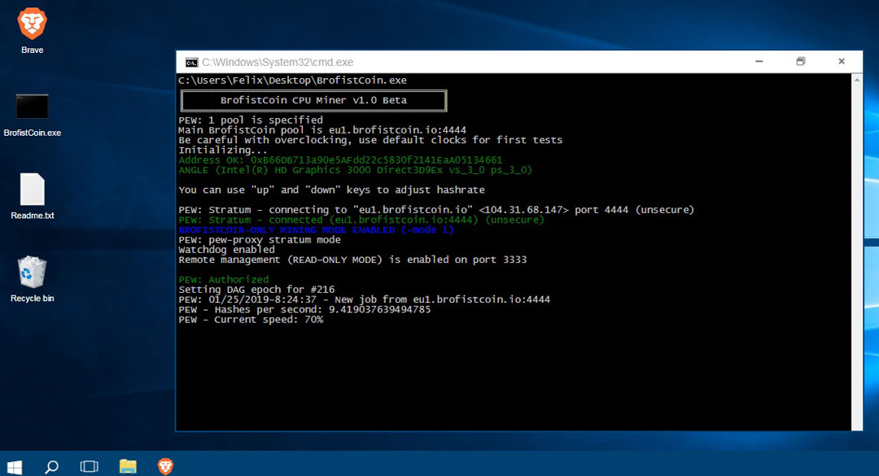Click the cmd.exe title bar icon
The width and height of the screenshot is (879, 476).
click(x=192, y=62)
